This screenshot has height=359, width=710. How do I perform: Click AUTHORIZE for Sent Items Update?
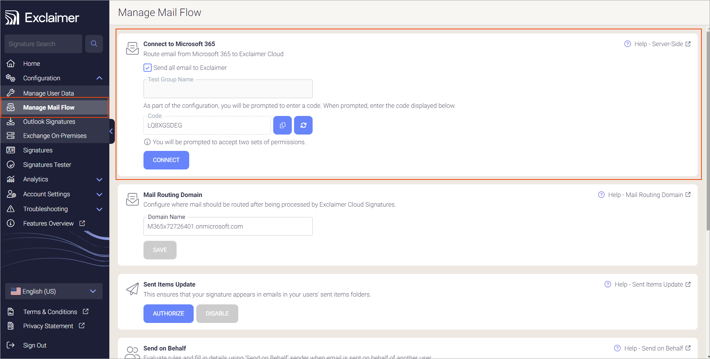click(x=168, y=313)
